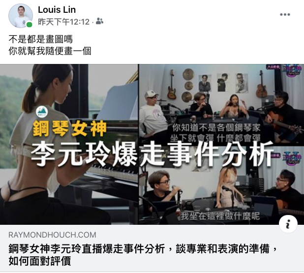The width and height of the screenshot is (304, 273).
Task: Click post text 不是都是畫圖嗎
Action: (40, 39)
